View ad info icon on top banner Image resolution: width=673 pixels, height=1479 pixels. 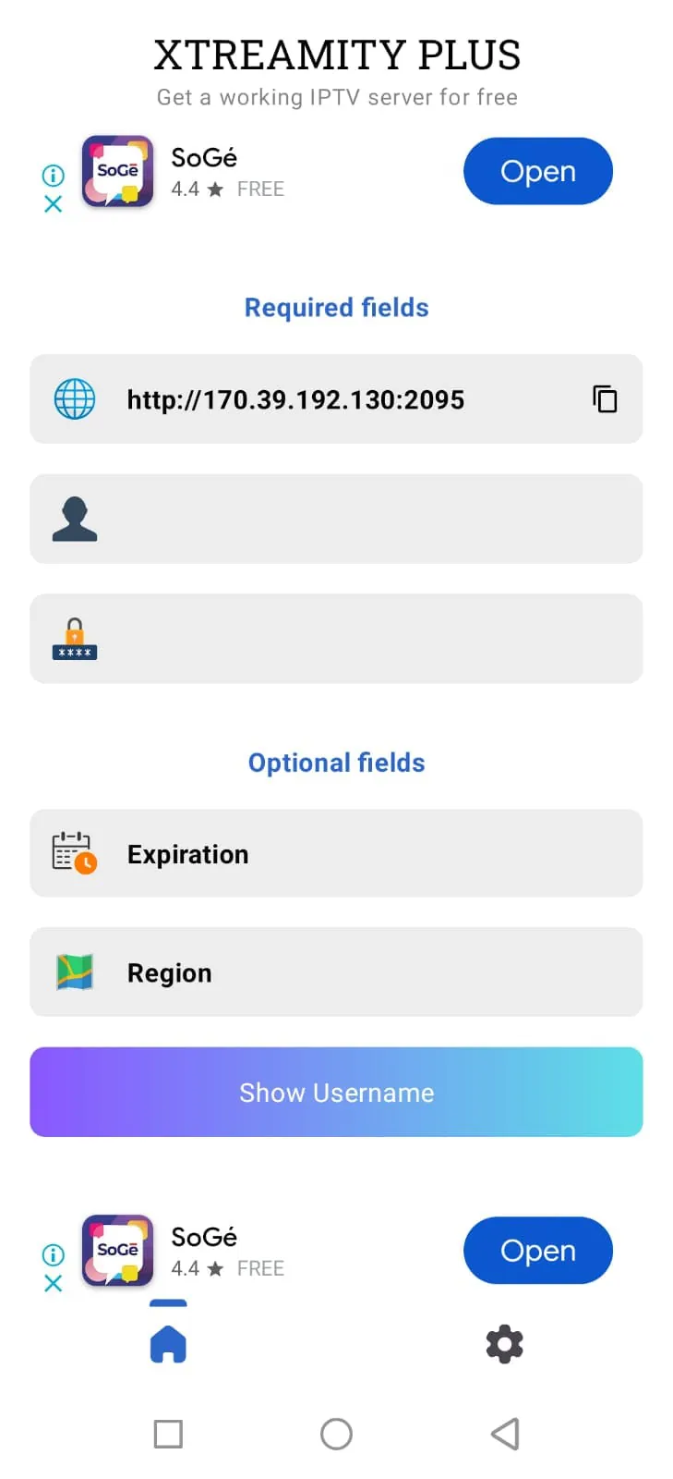tap(54, 175)
